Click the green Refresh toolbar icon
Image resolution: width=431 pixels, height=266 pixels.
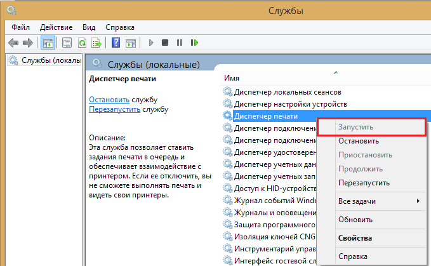tap(82, 43)
